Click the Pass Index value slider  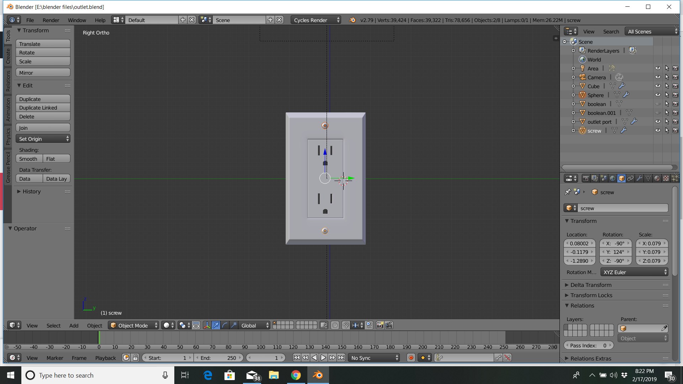(x=589, y=345)
